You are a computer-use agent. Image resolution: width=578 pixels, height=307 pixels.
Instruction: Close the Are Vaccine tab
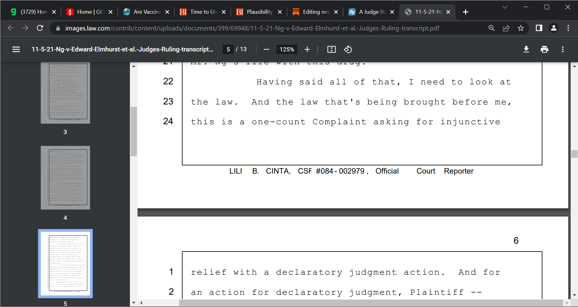point(167,12)
